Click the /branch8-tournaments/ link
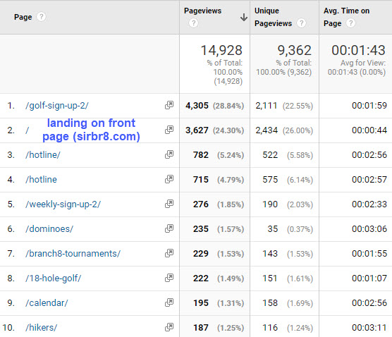 point(73,254)
